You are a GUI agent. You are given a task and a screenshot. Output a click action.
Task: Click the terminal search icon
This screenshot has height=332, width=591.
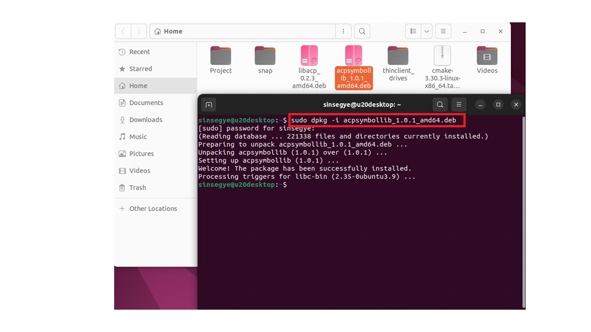pos(440,105)
